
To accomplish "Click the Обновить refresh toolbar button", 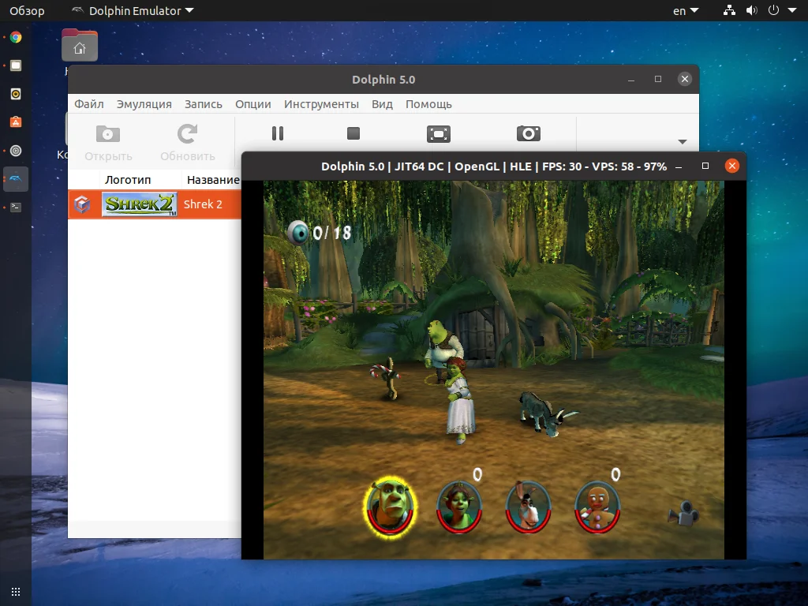I will [188, 143].
